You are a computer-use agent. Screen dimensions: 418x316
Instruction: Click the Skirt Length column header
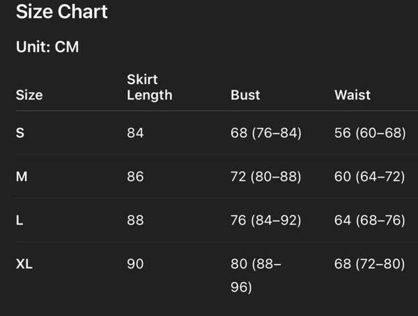coord(149,88)
